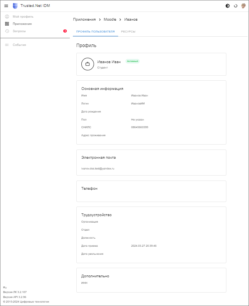Screen dimensions: 249x306
Task: Open События in sidebar
Action: click(x=20, y=45)
